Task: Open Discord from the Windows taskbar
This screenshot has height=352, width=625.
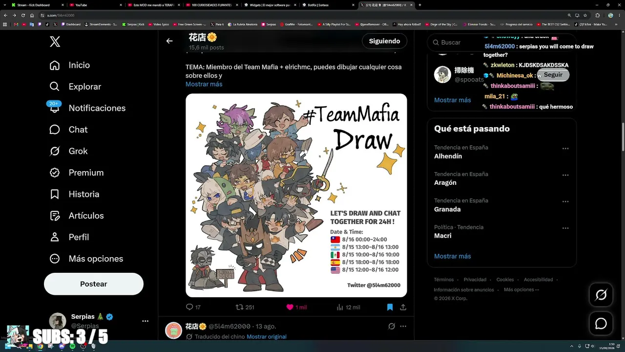Action: 62,346
